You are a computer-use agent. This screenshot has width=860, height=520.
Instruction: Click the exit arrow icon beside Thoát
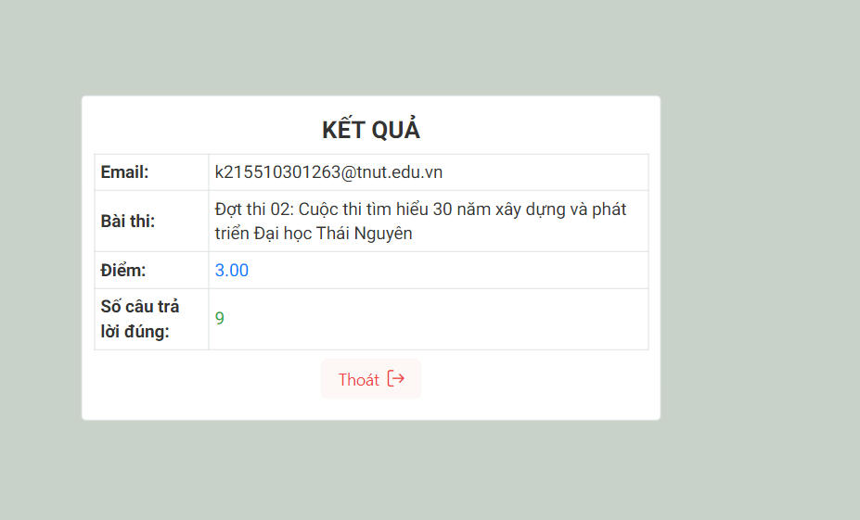pos(396,378)
